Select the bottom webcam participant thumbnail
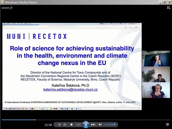This screenshot has height=129, width=172. point(156,90)
